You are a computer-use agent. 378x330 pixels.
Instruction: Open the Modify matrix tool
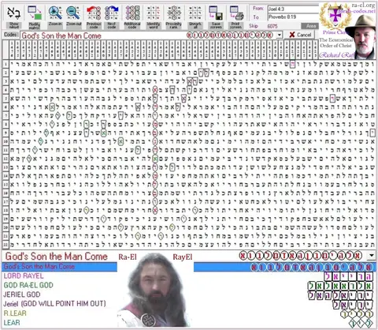35,13
